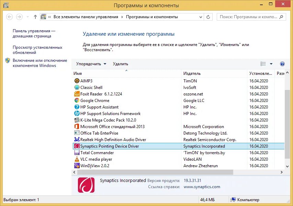Click the help question mark icon
This screenshot has width=293, height=206.
(x=282, y=64)
